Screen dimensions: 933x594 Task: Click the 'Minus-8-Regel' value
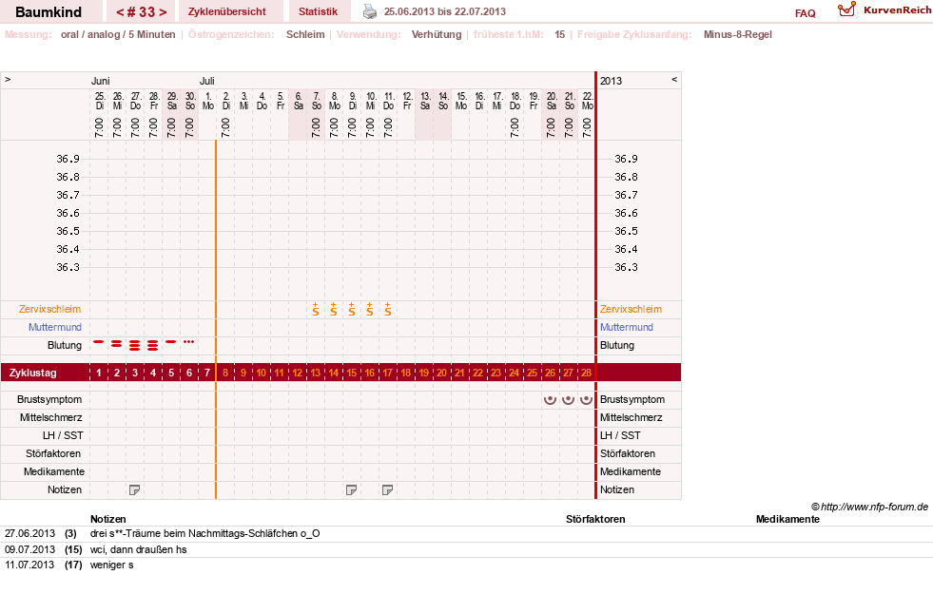click(738, 34)
